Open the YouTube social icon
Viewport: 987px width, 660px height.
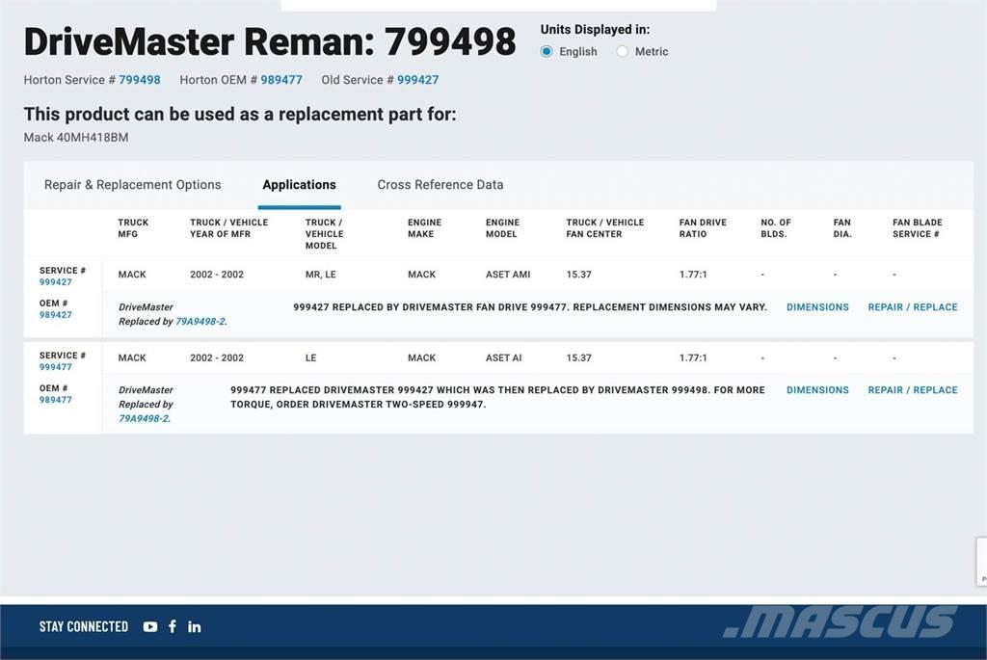pyautogui.click(x=150, y=626)
